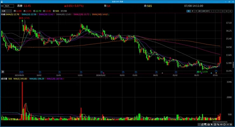
Task: Click the SMA(5) 12.78 indicator label
Action: [x=13, y=15]
